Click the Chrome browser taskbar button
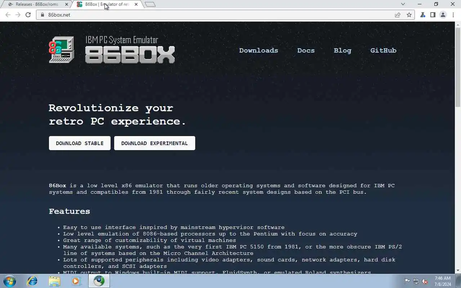The width and height of the screenshot is (461, 288). pyautogui.click(x=99, y=281)
